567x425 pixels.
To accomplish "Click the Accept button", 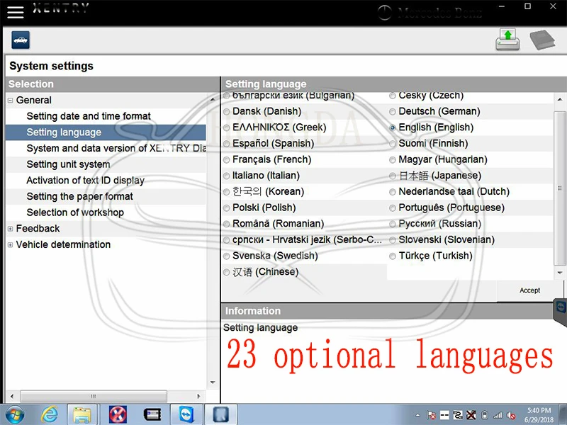I will (529, 290).
